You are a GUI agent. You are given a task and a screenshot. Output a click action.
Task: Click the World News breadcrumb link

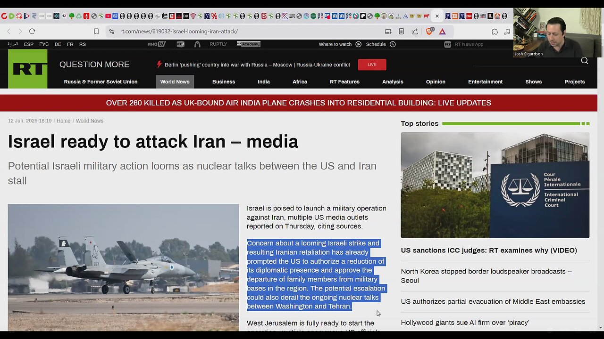point(90,121)
